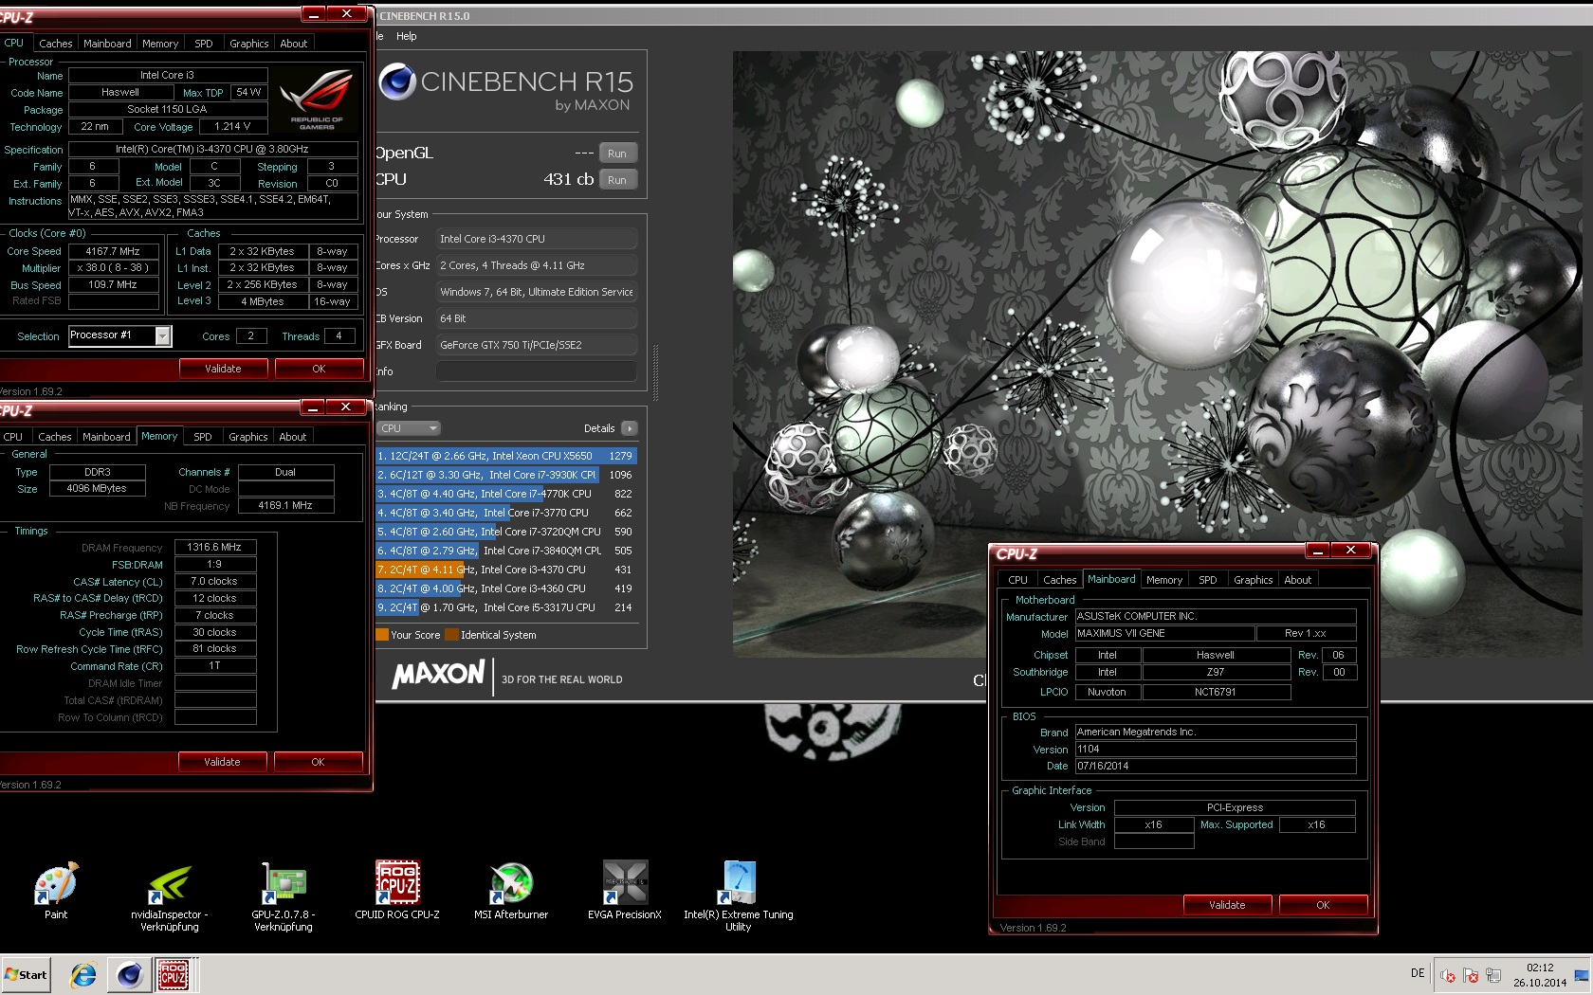The height and width of the screenshot is (995, 1593).
Task: Launch the MSI Afterburner desktop icon
Action: tap(511, 891)
